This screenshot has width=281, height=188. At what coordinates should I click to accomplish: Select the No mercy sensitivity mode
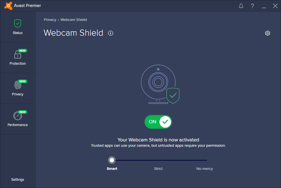coord(204,169)
